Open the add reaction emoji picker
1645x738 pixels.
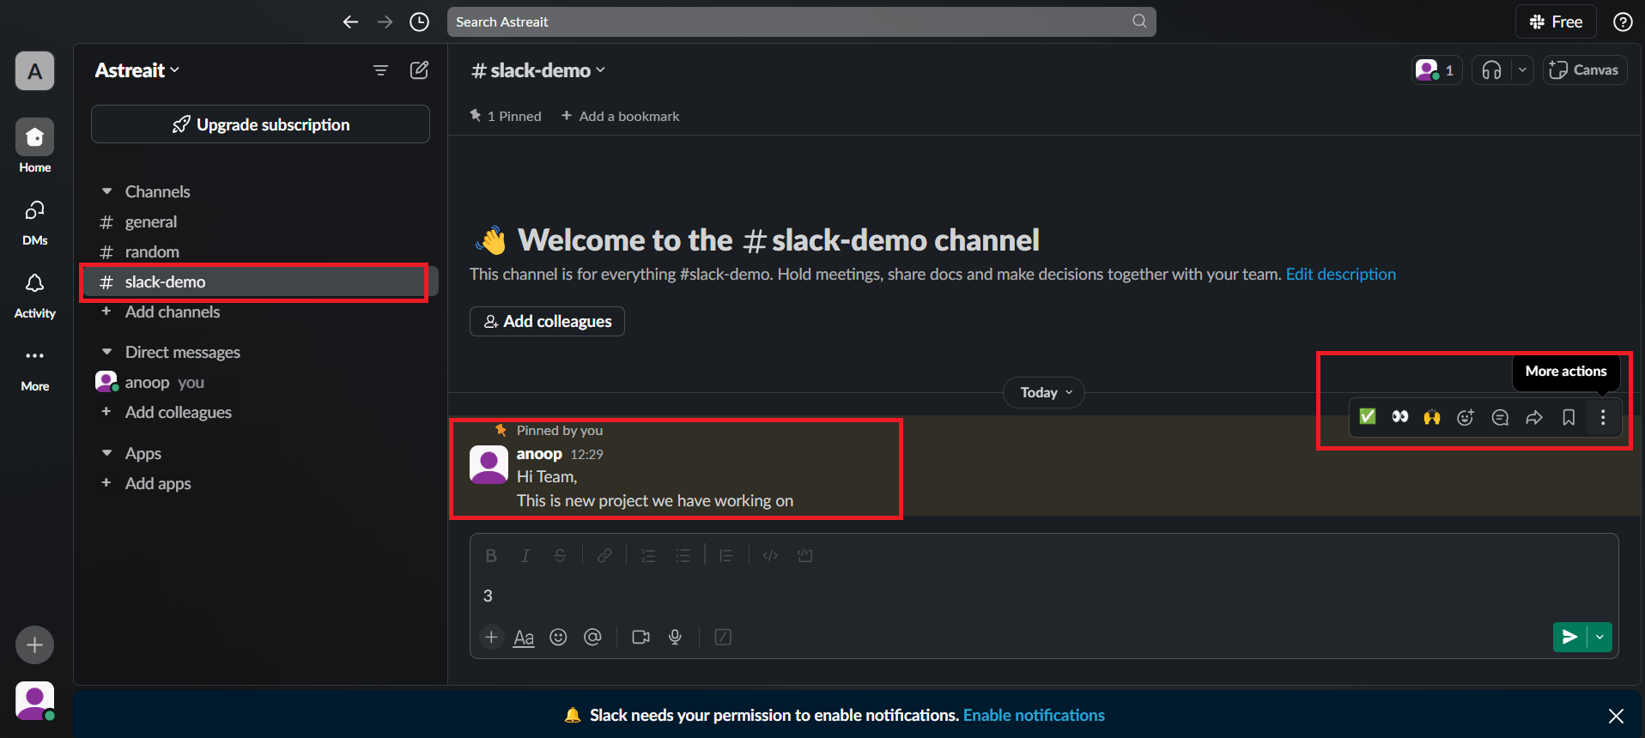click(x=1466, y=417)
